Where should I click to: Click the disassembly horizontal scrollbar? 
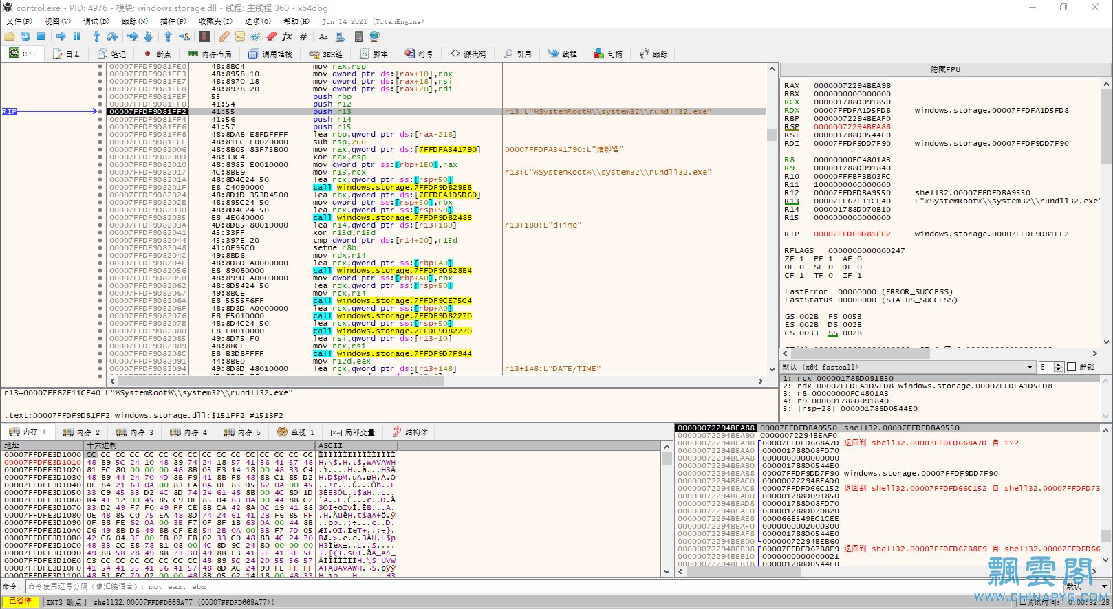[x=436, y=380]
